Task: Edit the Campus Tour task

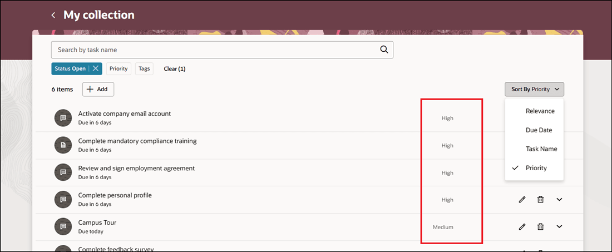Action: tap(522, 226)
